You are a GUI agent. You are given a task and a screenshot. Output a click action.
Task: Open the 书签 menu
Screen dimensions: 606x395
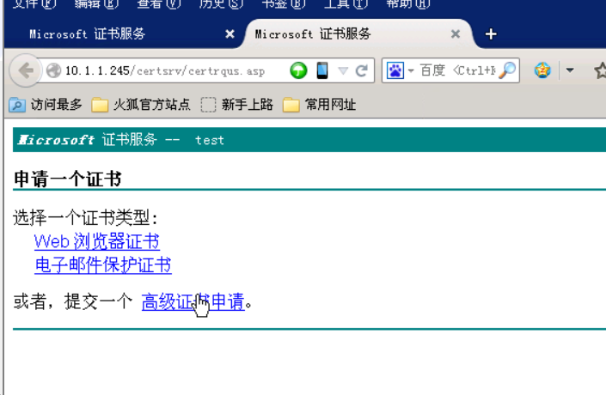click(284, 3)
